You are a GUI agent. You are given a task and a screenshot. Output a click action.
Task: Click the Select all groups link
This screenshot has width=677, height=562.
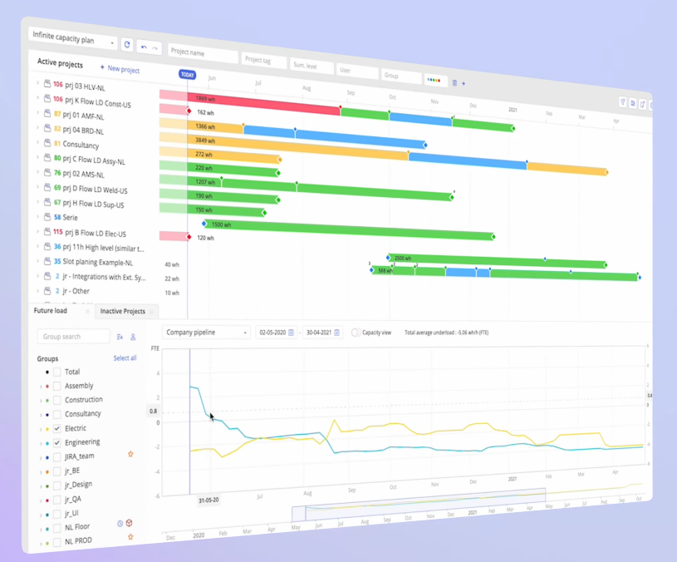[x=125, y=357]
